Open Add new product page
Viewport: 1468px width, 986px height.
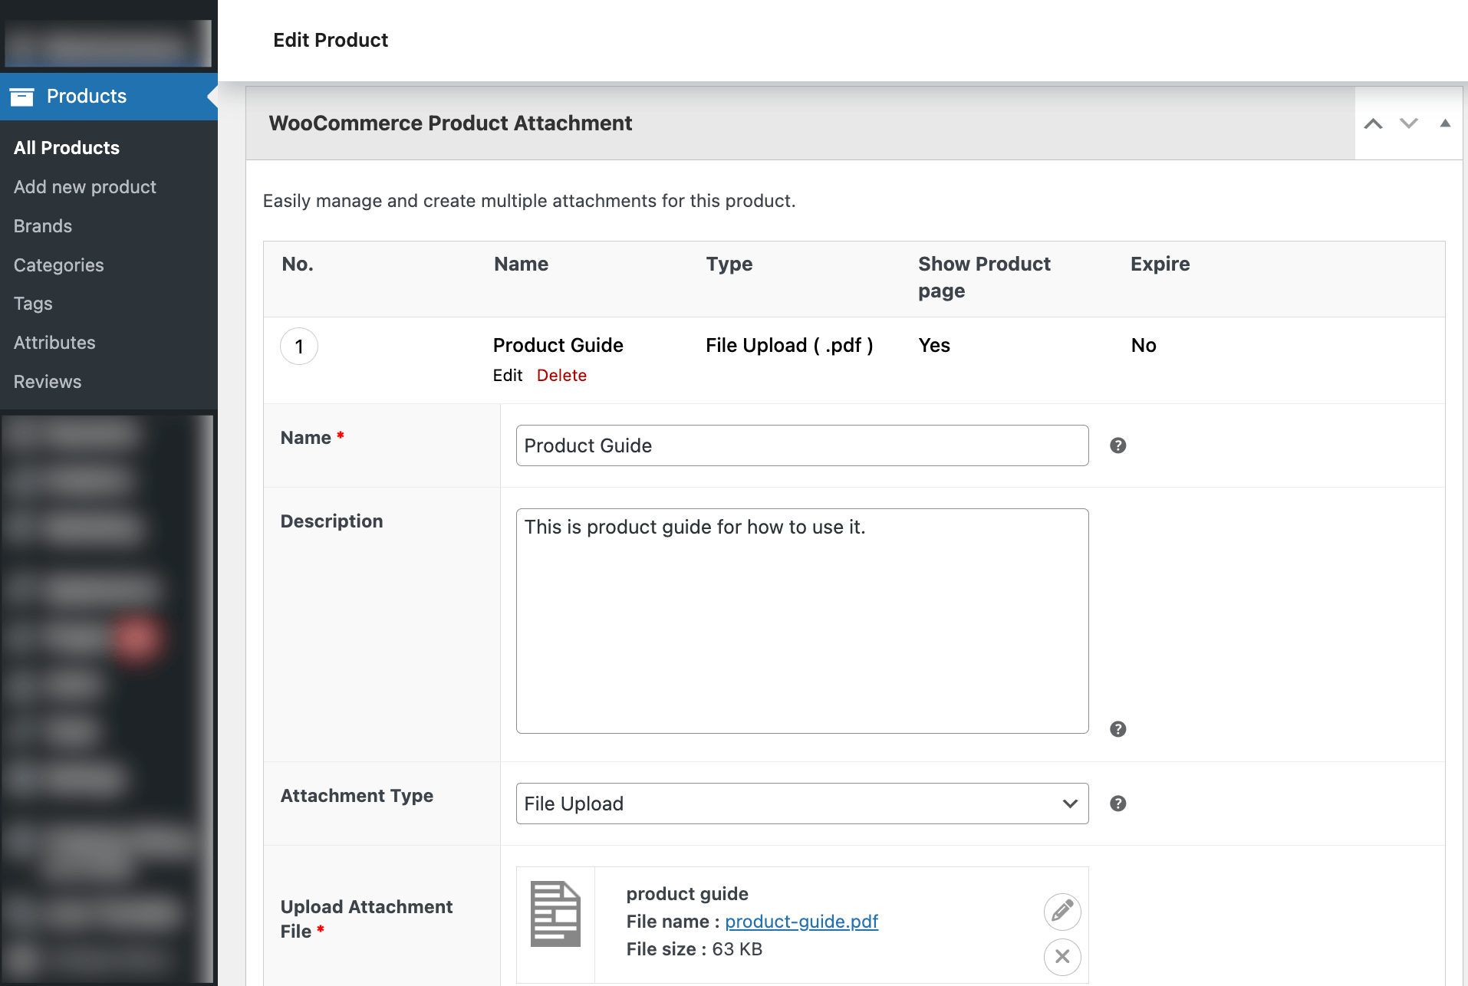tap(84, 186)
